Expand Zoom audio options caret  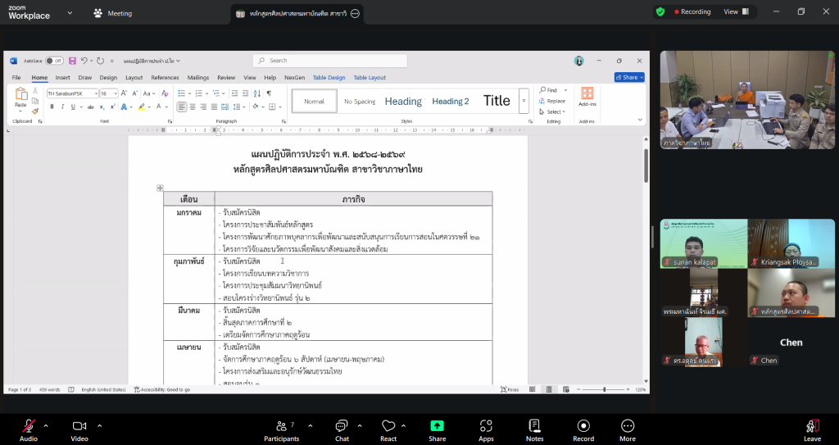(46, 426)
